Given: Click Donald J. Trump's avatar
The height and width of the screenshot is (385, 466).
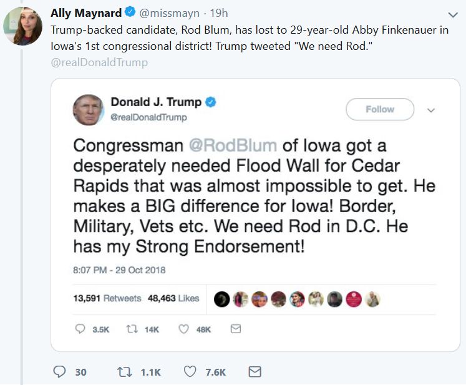Looking at the screenshot, I should click(89, 110).
